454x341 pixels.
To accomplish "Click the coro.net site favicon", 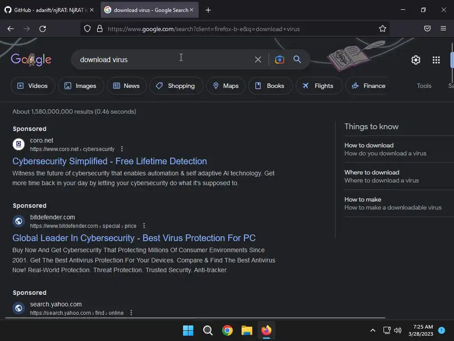I will (19, 144).
